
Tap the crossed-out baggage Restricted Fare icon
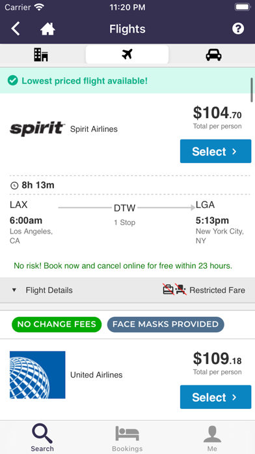click(168, 290)
